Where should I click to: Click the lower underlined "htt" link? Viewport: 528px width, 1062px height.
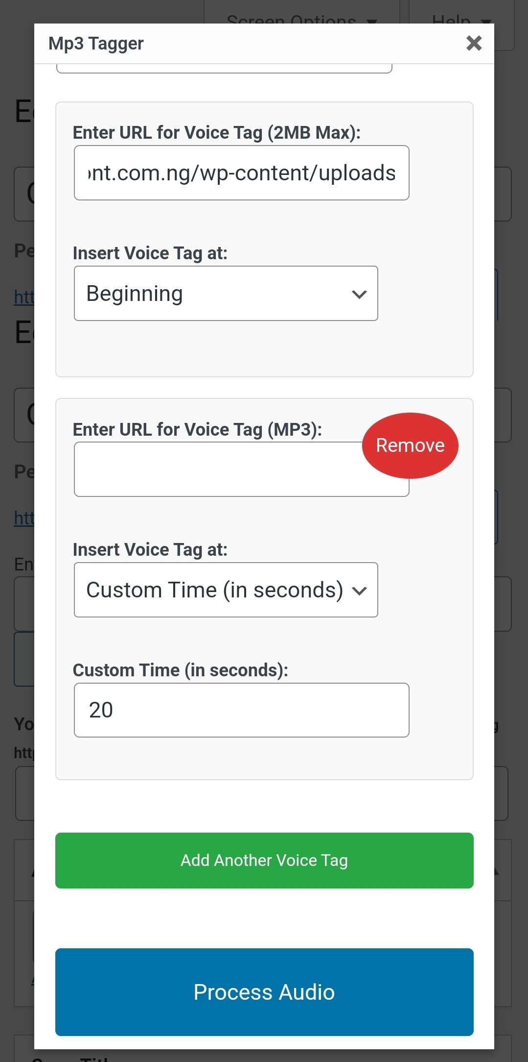coord(23,518)
